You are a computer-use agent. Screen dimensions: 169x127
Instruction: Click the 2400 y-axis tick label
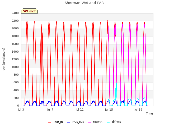15,13
